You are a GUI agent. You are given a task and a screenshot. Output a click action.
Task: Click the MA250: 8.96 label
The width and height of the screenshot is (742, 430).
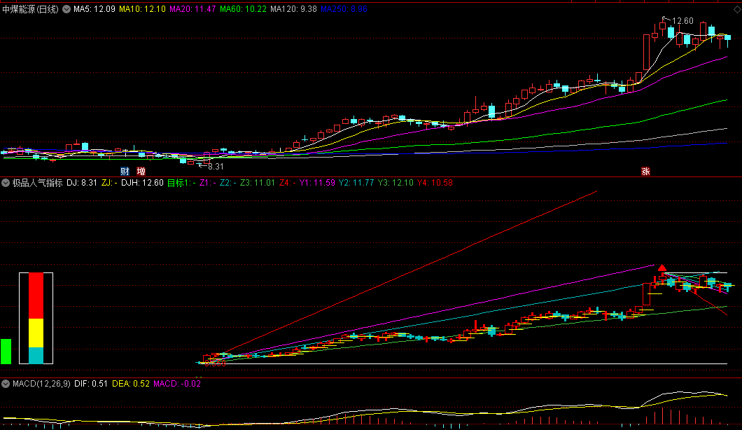344,9
